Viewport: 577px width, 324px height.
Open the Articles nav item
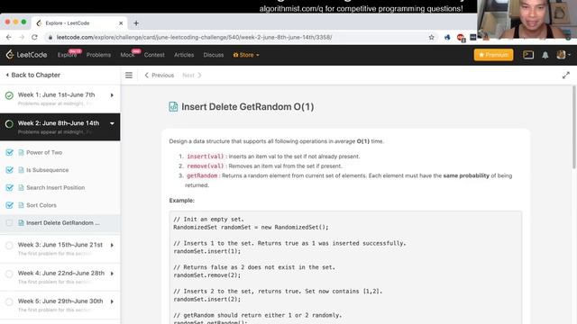click(184, 55)
